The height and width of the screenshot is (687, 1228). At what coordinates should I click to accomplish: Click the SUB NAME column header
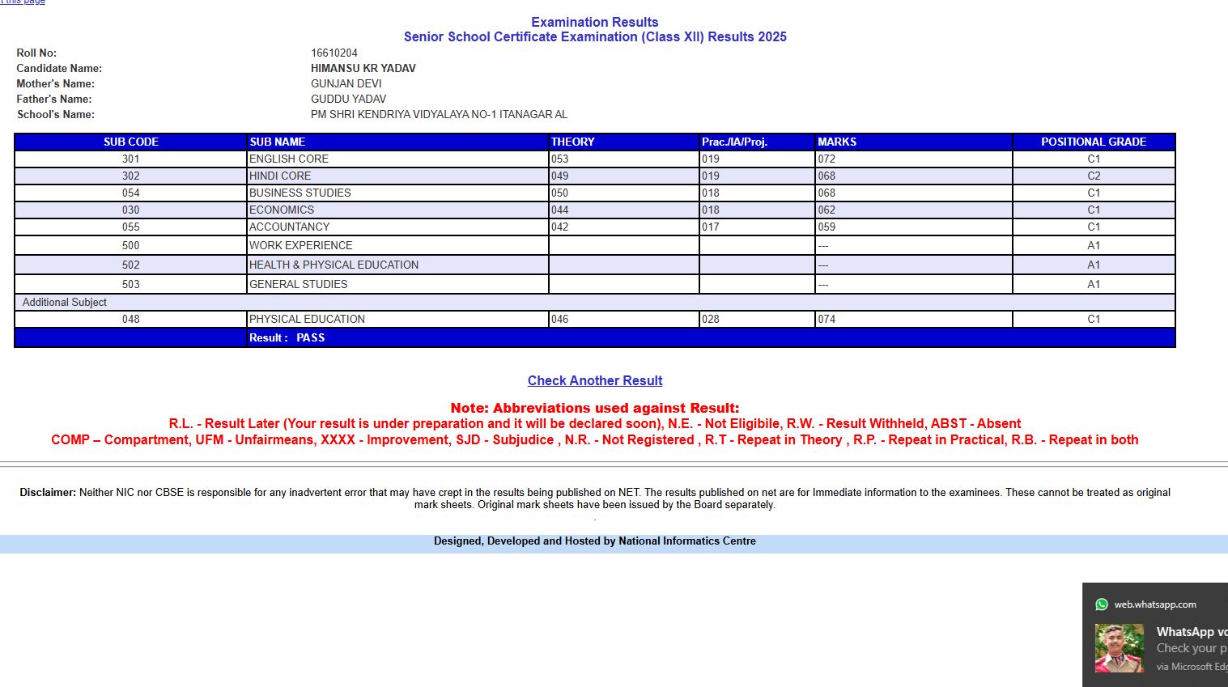278,142
